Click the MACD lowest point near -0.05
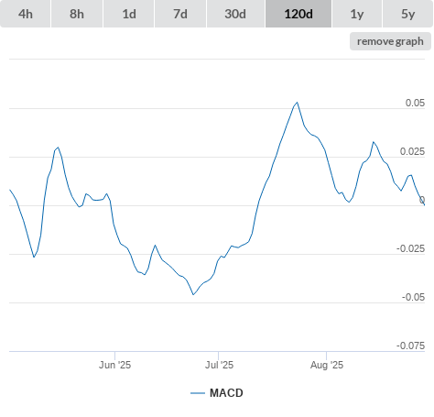The height and width of the screenshot is (417, 434). pos(193,294)
